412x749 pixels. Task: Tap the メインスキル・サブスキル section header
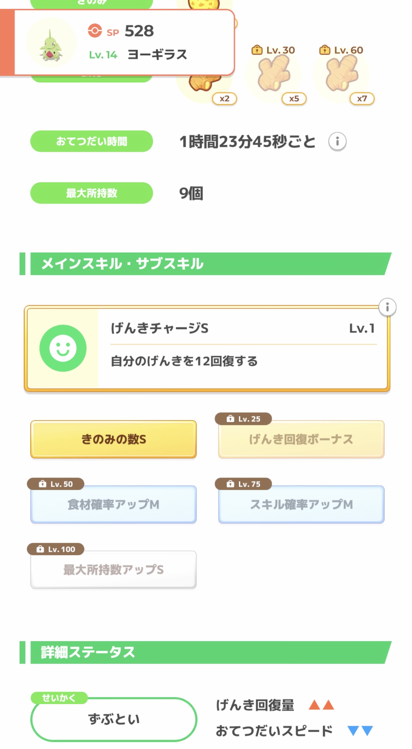click(206, 264)
